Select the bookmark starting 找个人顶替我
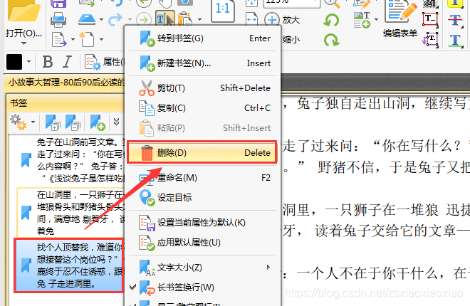This screenshot has width=470, height=306. click(x=70, y=265)
